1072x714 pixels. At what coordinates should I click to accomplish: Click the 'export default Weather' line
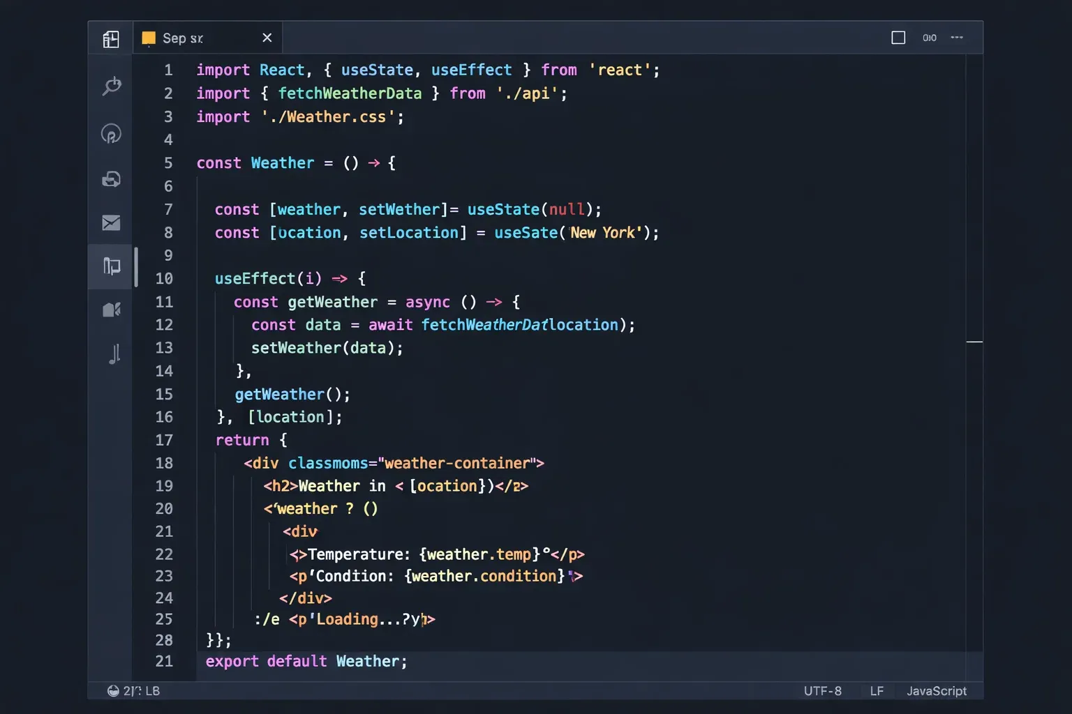306,661
